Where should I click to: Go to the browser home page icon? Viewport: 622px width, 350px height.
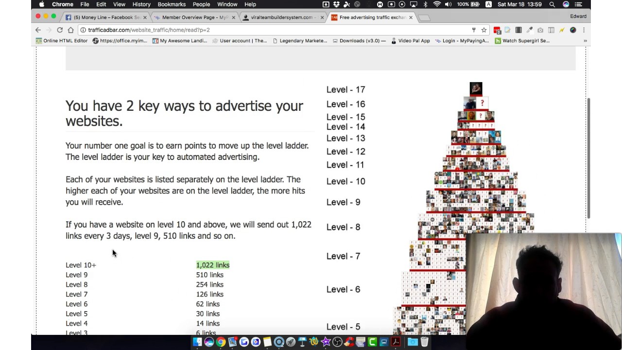[x=70, y=30]
